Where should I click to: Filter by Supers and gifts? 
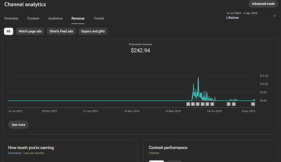93,31
